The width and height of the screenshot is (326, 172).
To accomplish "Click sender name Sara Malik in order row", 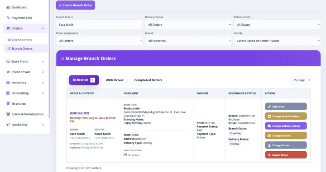I will coord(77,134).
